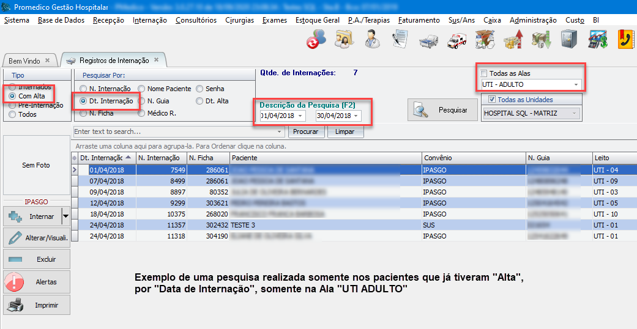
Task: Click the phone book toolbar icon
Action: [625, 40]
